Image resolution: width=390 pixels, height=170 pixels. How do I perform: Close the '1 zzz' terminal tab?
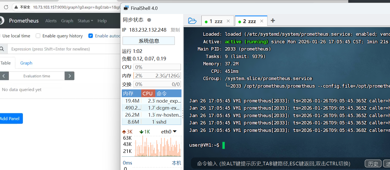point(228,21)
